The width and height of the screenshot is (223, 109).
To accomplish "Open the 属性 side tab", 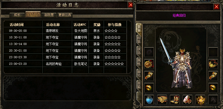I will [139, 62].
